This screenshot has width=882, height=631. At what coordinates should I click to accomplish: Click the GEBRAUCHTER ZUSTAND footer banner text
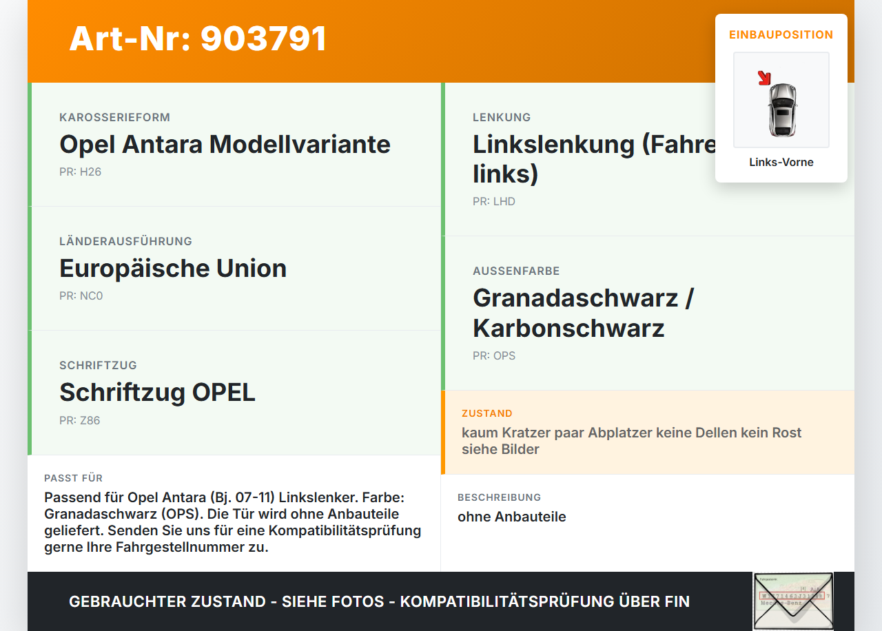[x=379, y=601]
